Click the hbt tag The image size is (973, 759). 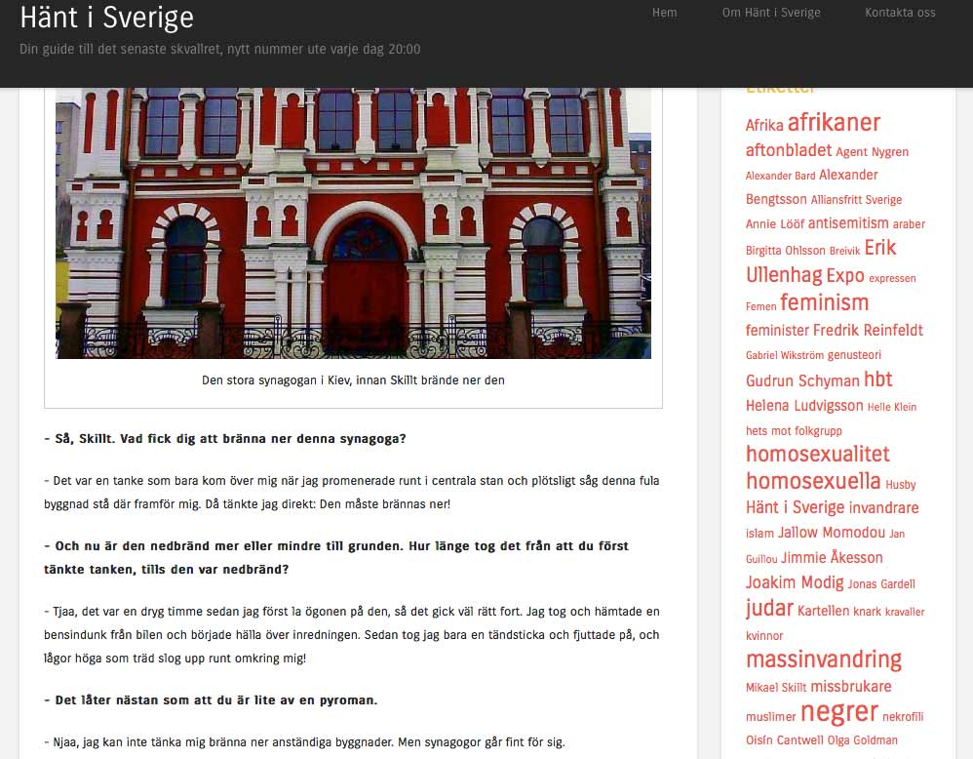coord(877,379)
